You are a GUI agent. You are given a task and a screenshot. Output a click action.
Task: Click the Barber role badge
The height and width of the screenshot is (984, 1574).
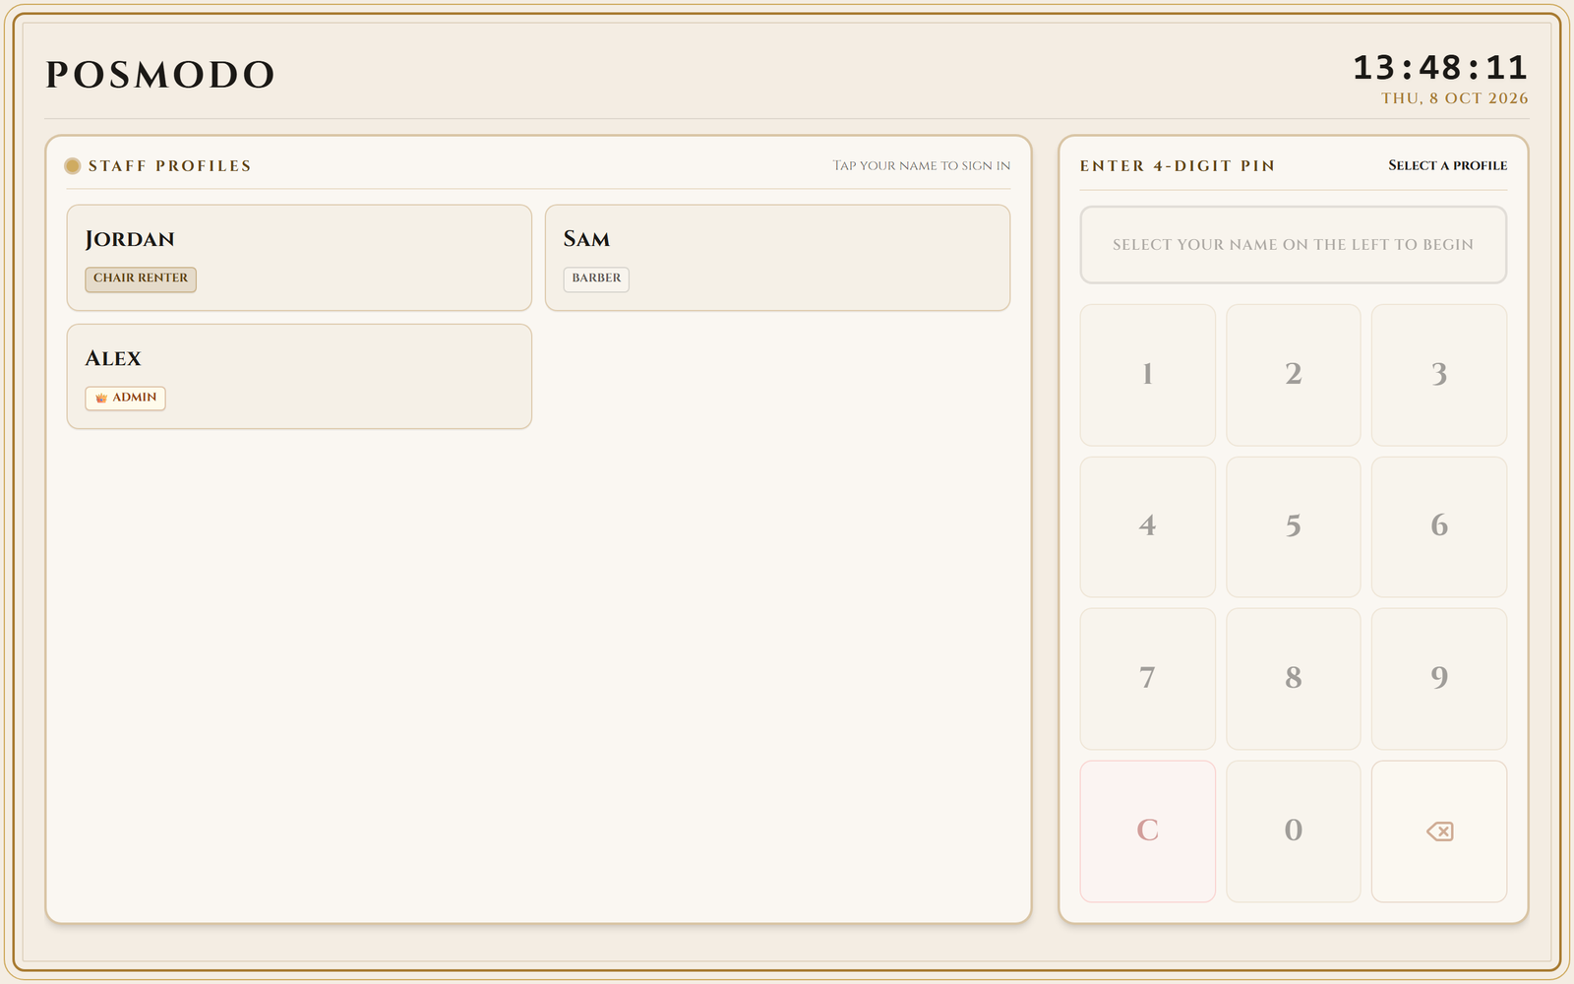point(596,279)
